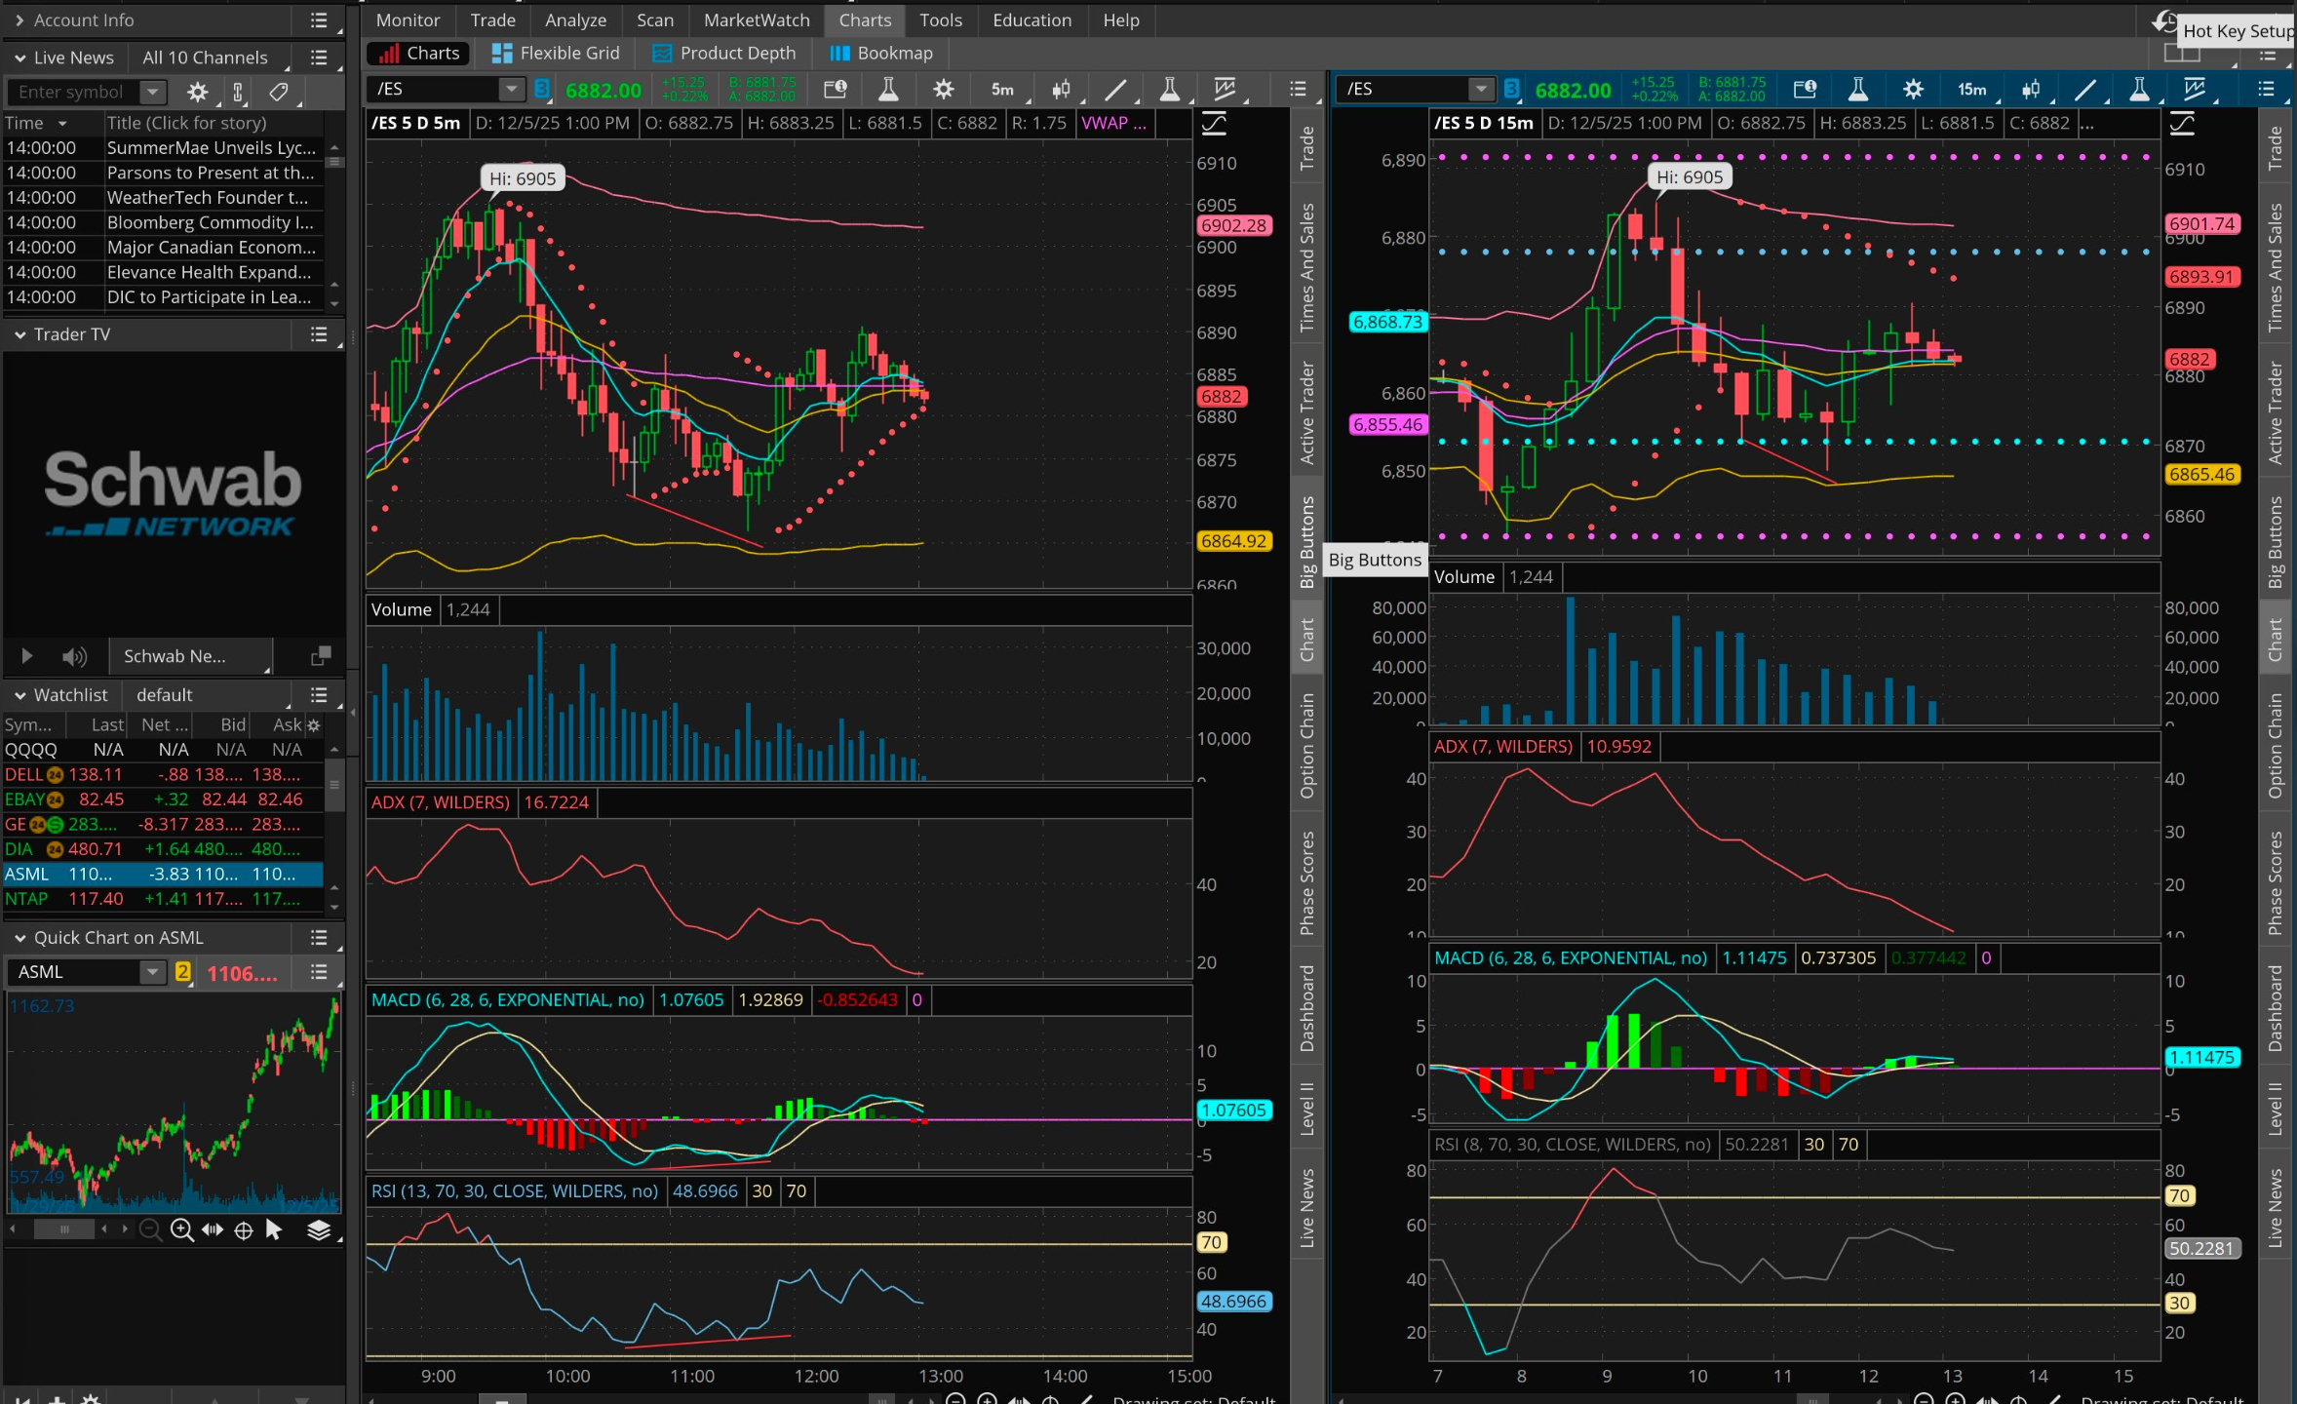Open the Live News filter gear icon

(198, 92)
